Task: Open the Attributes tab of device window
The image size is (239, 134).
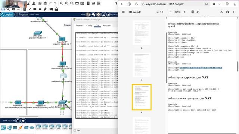Action: pyautogui.click(x=106, y=26)
